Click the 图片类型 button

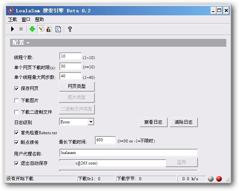(x=77, y=98)
